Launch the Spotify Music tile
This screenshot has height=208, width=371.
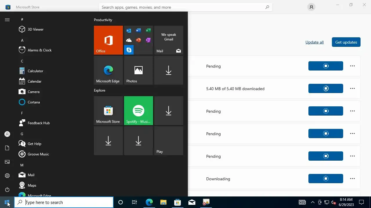[139, 111]
